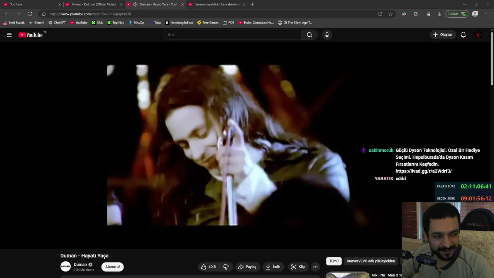Click the Klip clip button

pyautogui.click(x=298, y=267)
